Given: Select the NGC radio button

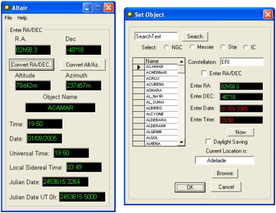Looking at the screenshot, I should pyautogui.click(x=166, y=47).
